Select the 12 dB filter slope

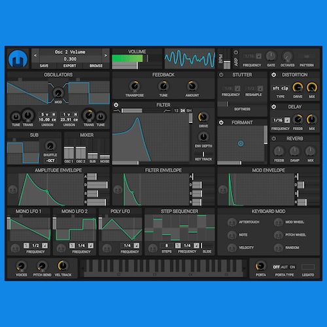176,111
